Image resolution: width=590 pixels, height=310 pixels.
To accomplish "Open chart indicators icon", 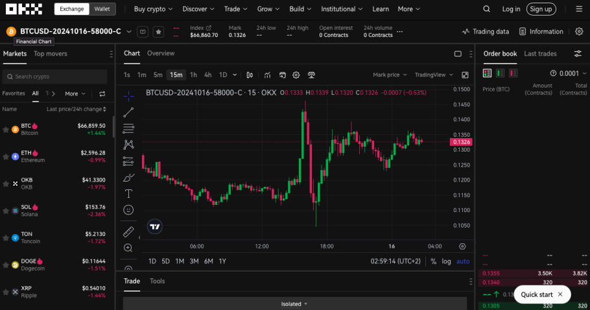I will click(267, 75).
